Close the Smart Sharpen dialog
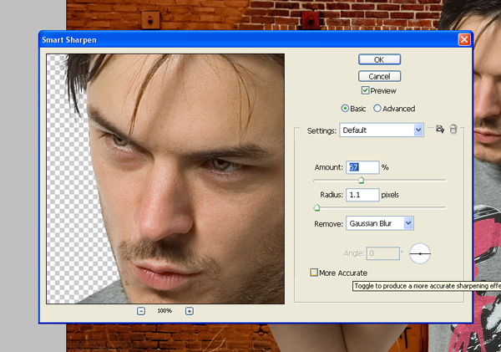The image size is (501, 352). point(464,39)
